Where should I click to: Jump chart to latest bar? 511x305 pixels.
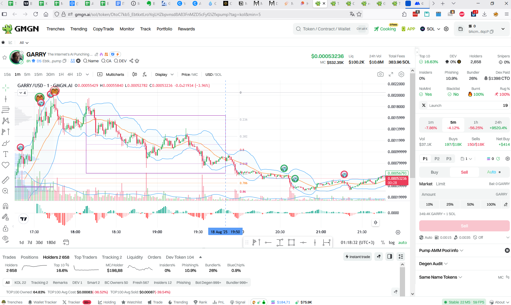pyautogui.click(x=375, y=222)
